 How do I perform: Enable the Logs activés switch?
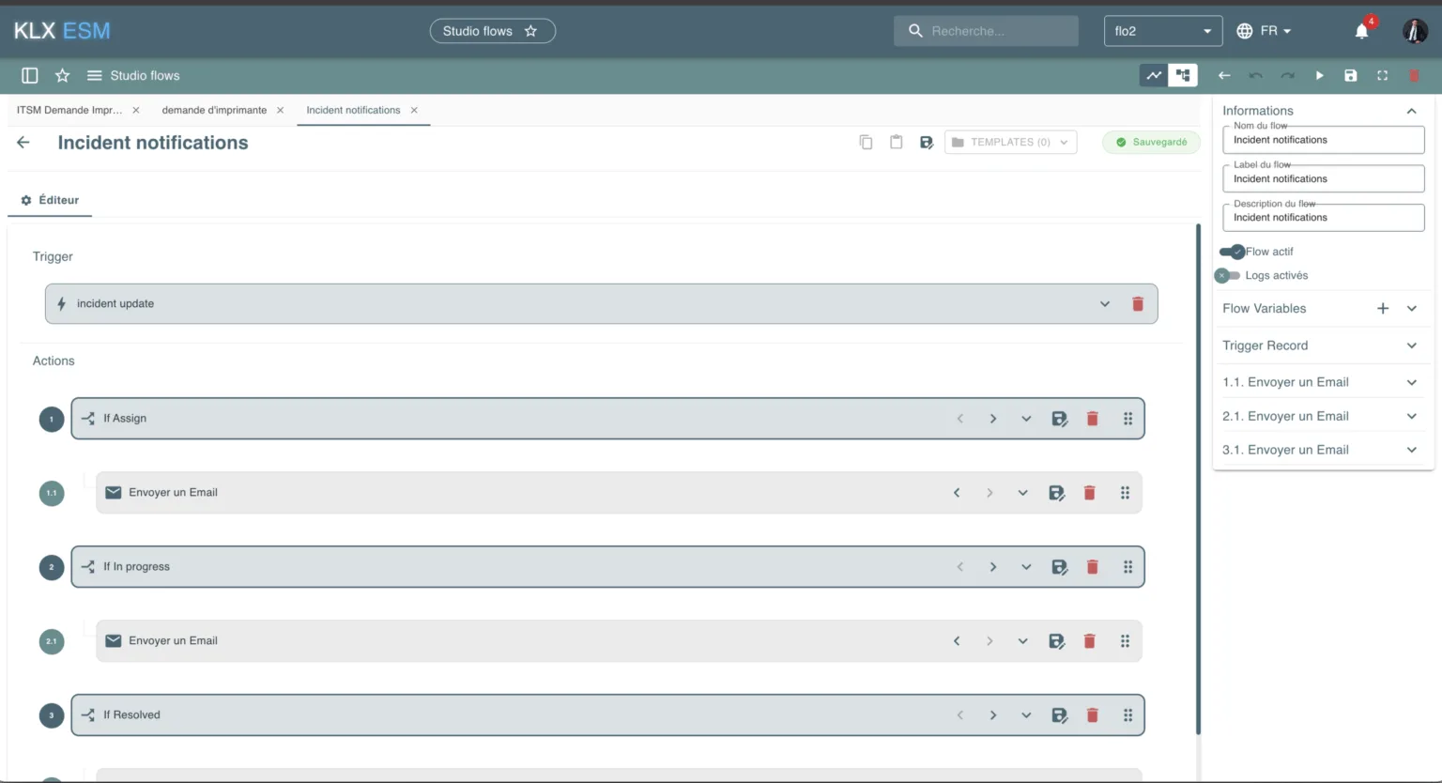[x=1227, y=276]
